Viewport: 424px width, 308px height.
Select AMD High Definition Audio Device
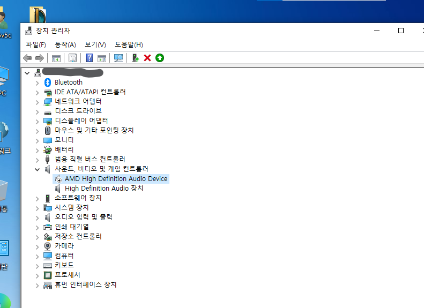[116, 179]
